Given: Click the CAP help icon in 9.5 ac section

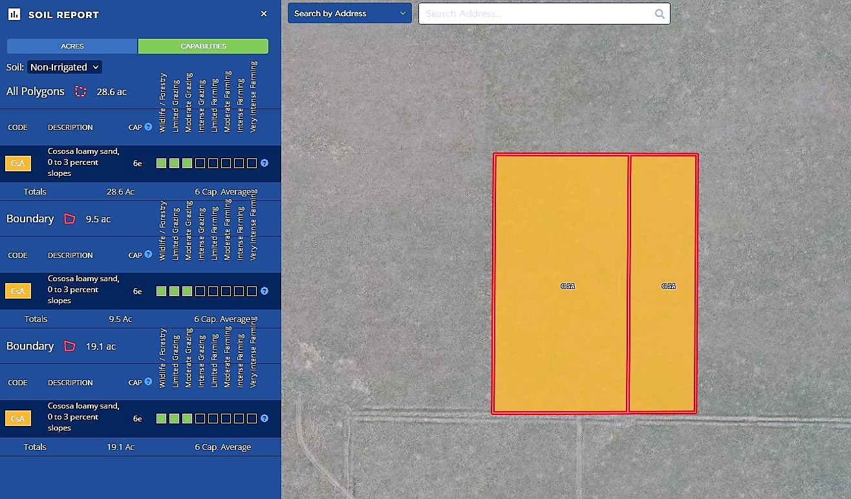Looking at the screenshot, I should 148,255.
